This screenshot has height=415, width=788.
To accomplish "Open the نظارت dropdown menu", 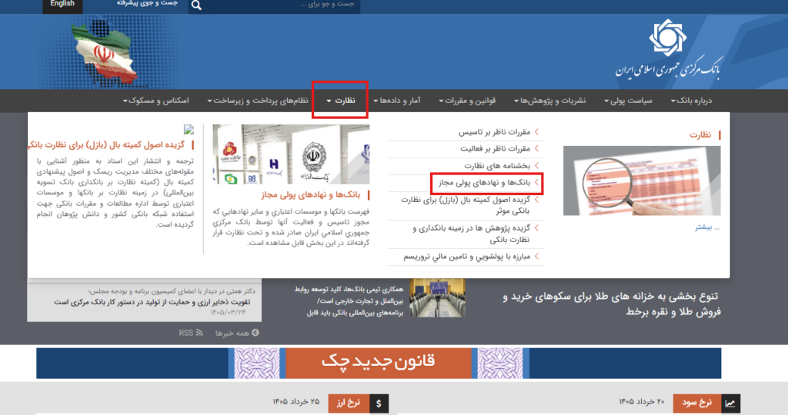I will click(x=340, y=101).
